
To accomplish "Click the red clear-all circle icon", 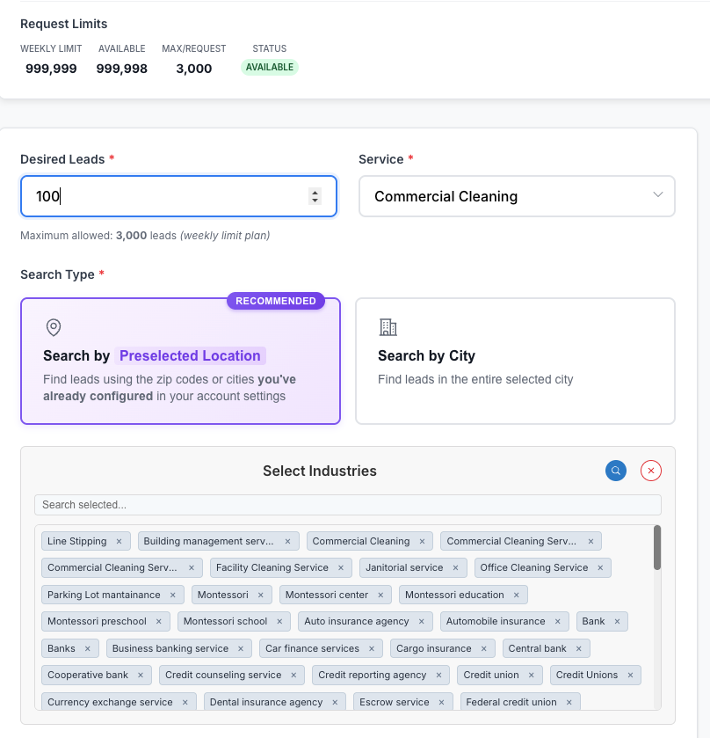I will (651, 471).
